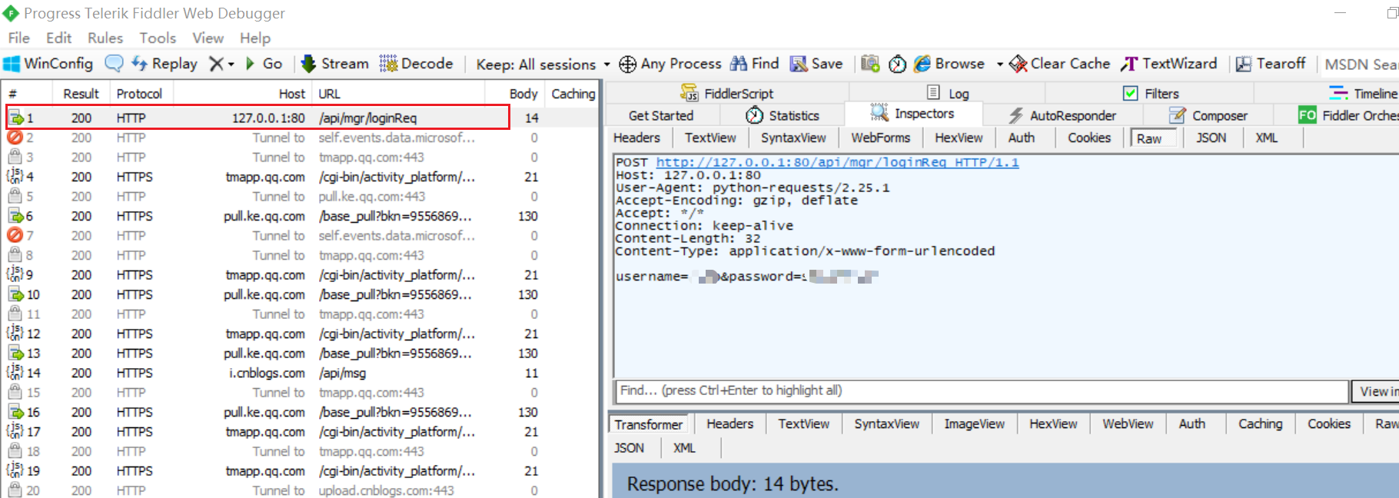This screenshot has width=1399, height=498.
Task: Switch to the FiddlerScript tab
Action: coord(727,93)
